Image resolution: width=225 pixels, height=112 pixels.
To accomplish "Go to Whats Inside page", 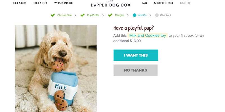I will click(64, 3).
